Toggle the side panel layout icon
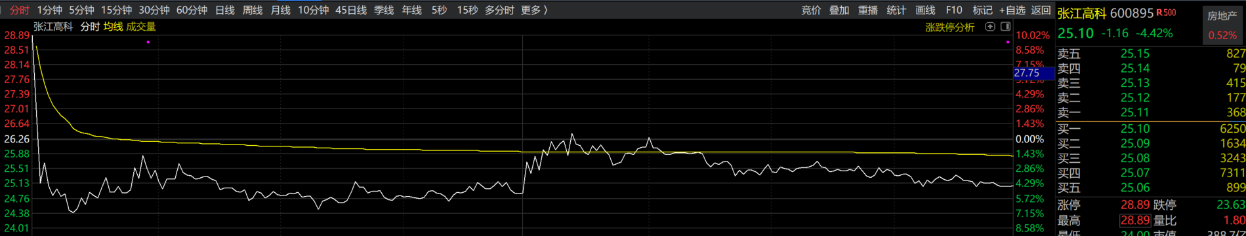The height and width of the screenshot is (236, 1246). point(1005,27)
